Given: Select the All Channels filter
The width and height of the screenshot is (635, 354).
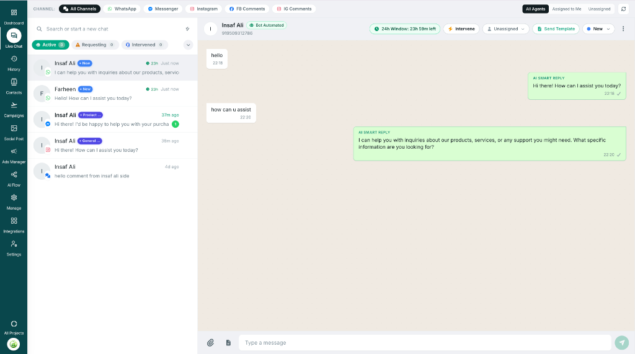Looking at the screenshot, I should pyautogui.click(x=80, y=9).
